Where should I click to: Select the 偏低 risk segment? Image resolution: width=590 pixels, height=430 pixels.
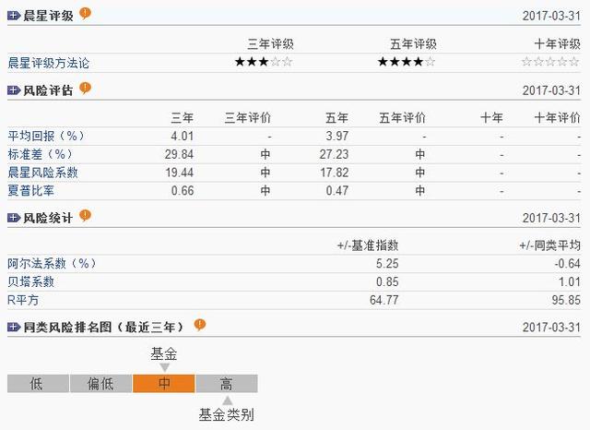point(100,384)
